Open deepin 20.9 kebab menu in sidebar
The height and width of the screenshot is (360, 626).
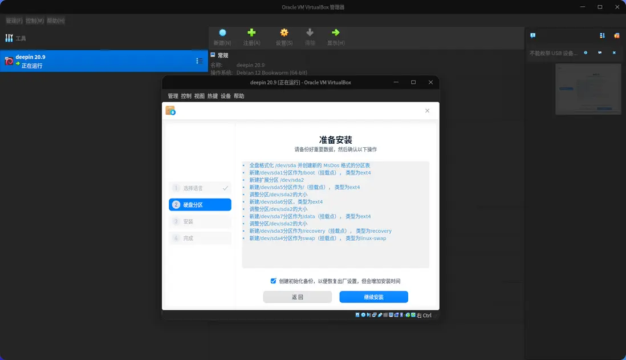pyautogui.click(x=198, y=60)
